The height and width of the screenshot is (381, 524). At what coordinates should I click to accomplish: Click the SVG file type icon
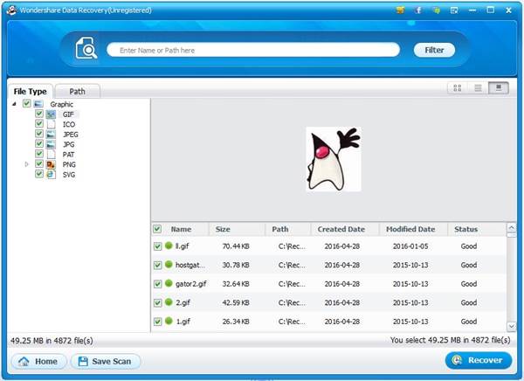51,175
